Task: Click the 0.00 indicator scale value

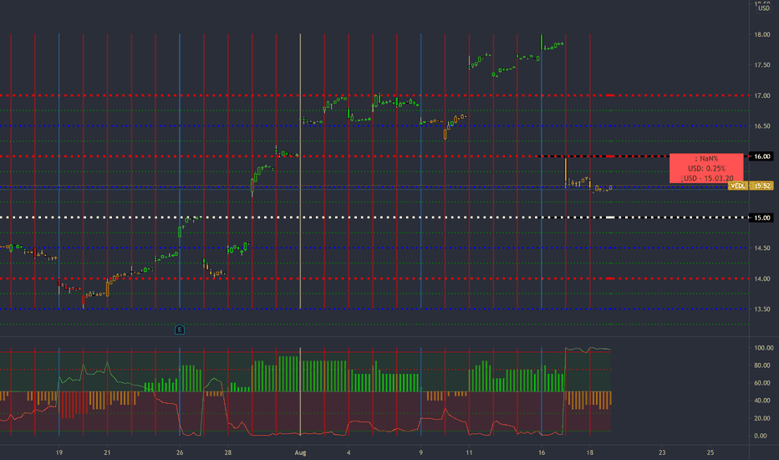Action: (761, 436)
